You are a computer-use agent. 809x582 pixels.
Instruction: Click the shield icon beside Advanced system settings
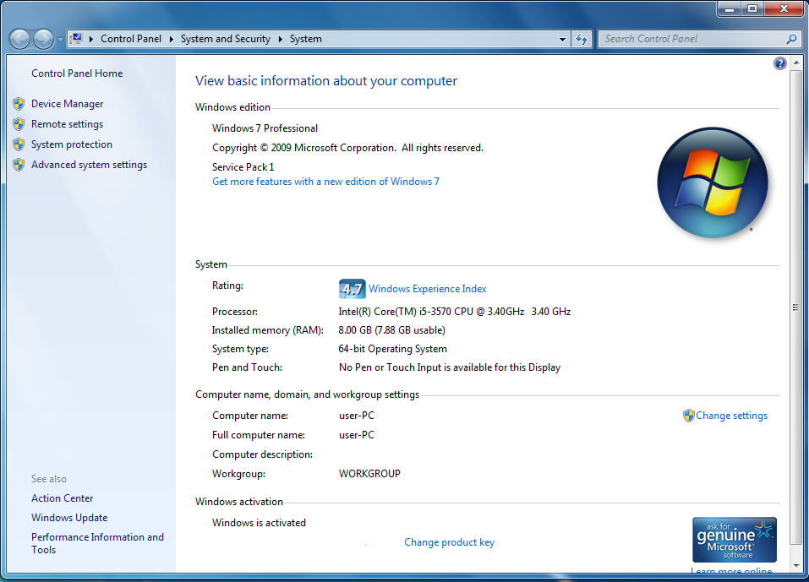(19, 165)
